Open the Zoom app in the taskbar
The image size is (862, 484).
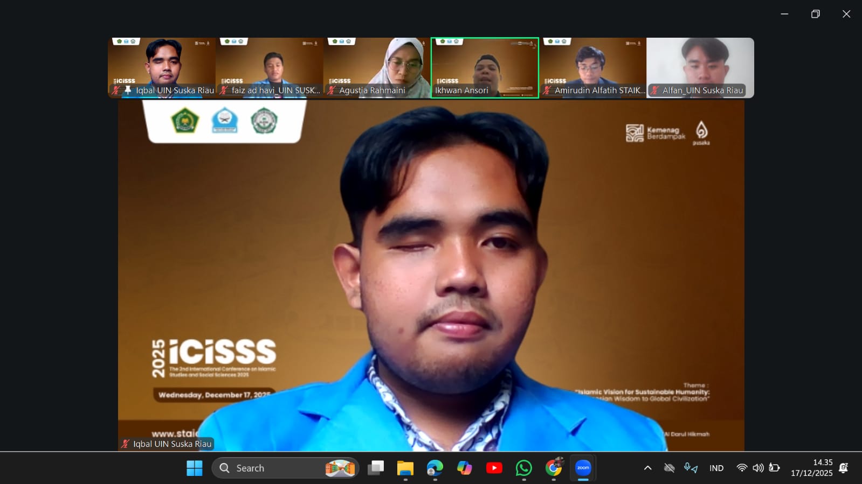pos(583,468)
